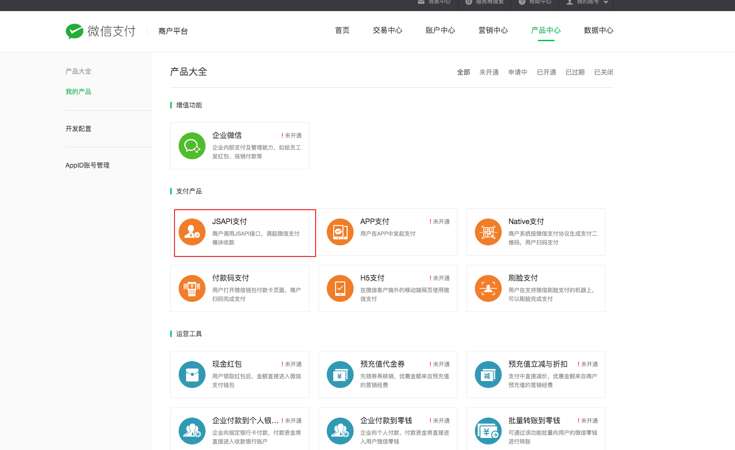
Task: Click the 预充值代金券 coupon icon
Action: (x=340, y=375)
